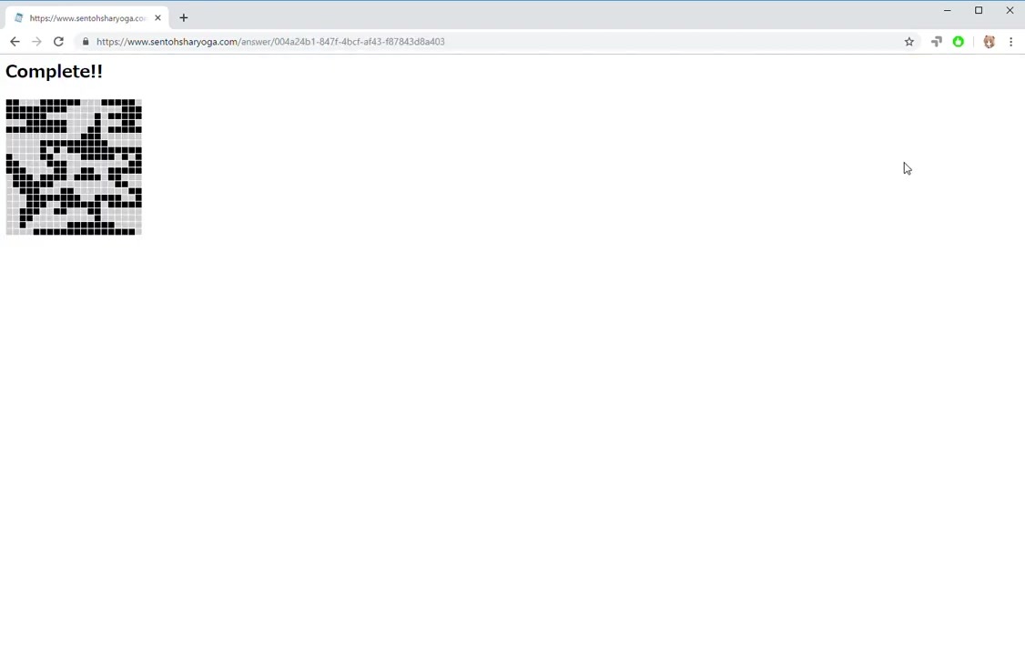Click the Complete!! heading
This screenshot has width=1025, height=655.
(x=55, y=71)
